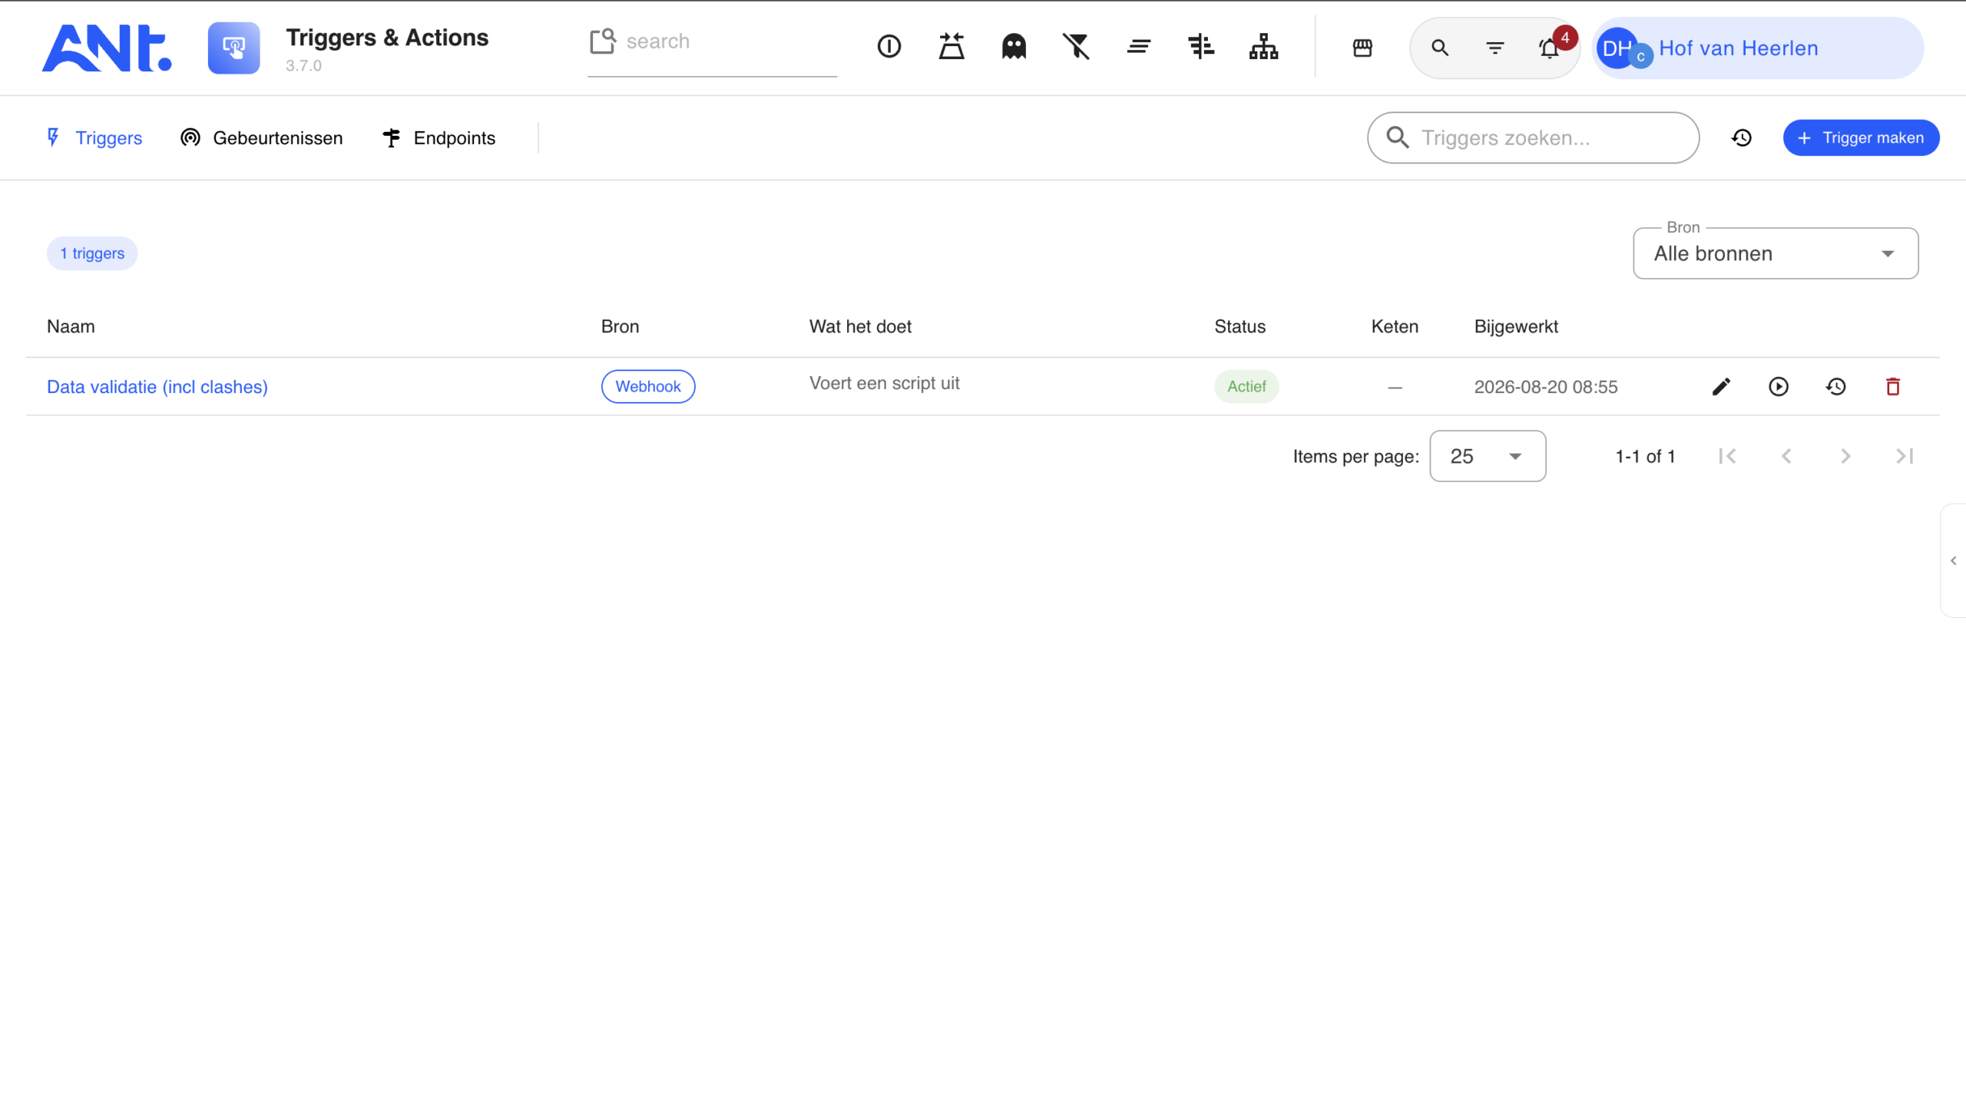Click the 2026-08-20 08:55 timestamp

click(1545, 387)
